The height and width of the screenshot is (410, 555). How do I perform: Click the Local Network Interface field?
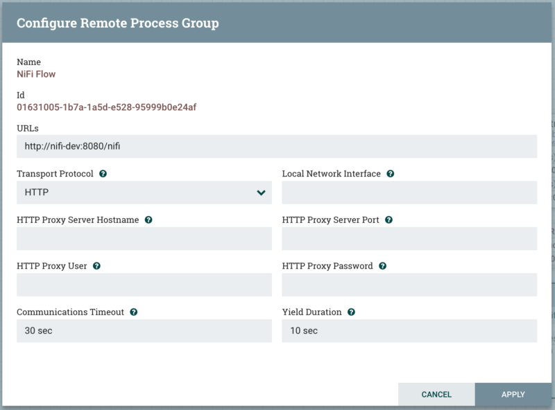(409, 193)
